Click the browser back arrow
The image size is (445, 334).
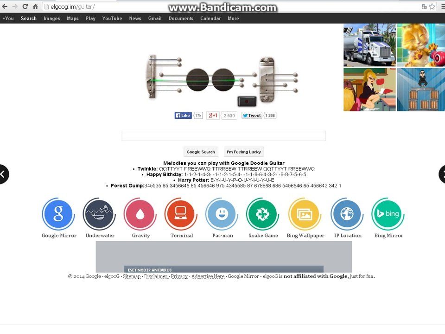tap(5, 6)
